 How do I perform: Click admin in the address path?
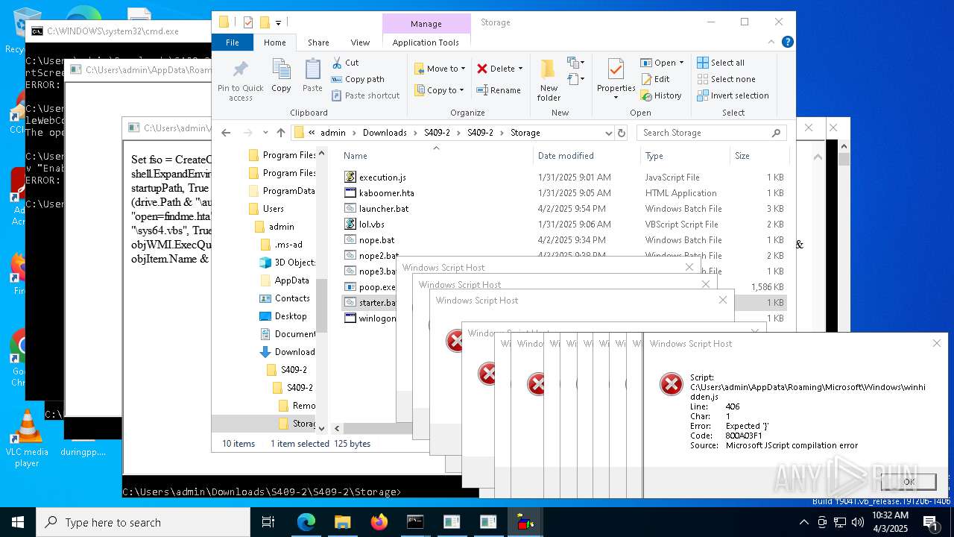point(333,133)
